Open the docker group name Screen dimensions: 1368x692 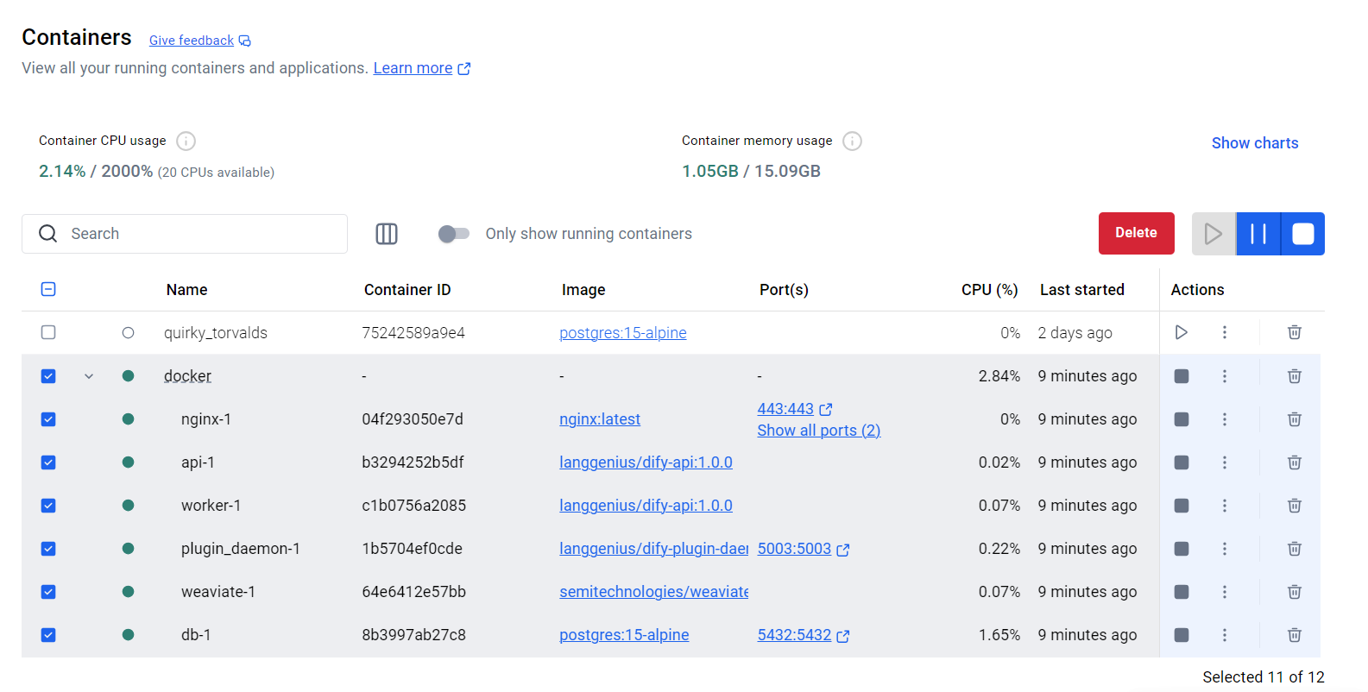[187, 376]
